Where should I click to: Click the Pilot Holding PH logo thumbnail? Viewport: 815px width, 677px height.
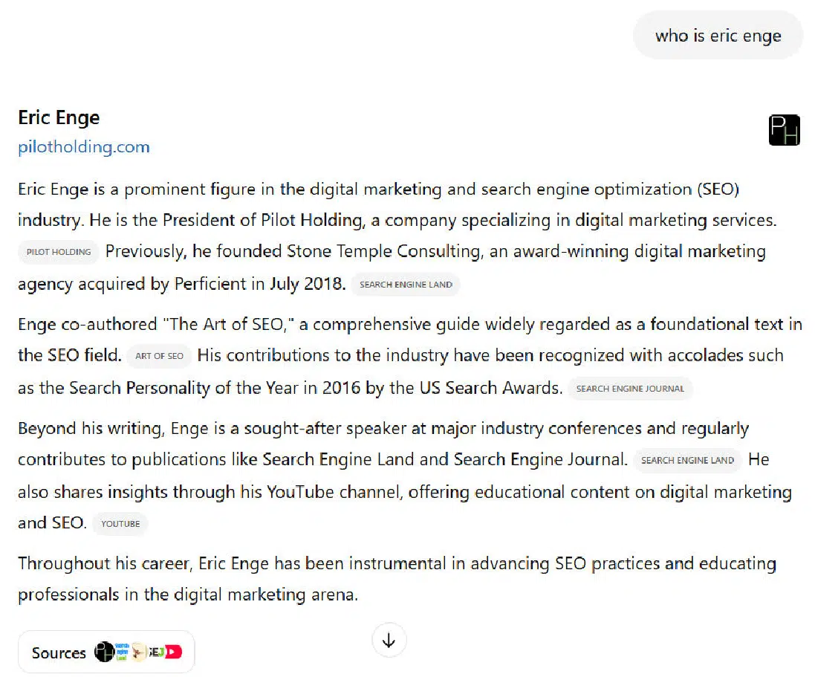point(784,130)
